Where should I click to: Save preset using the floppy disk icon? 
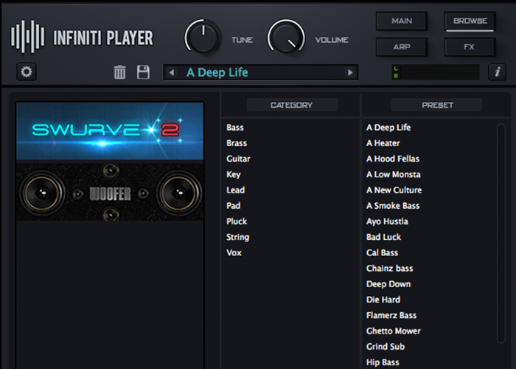coord(143,72)
